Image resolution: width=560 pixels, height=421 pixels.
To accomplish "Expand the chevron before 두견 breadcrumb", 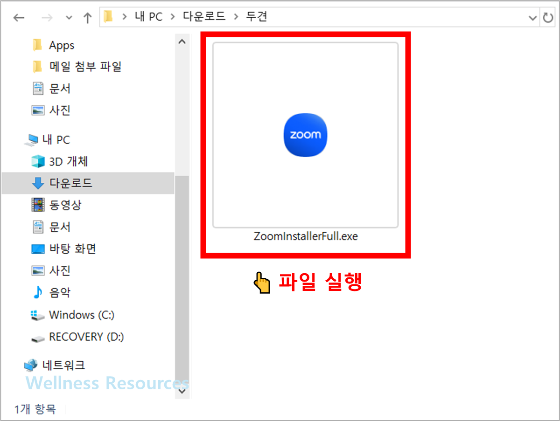I will pyautogui.click(x=236, y=17).
